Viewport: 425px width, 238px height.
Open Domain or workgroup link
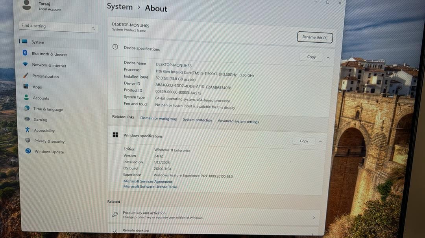(159, 118)
